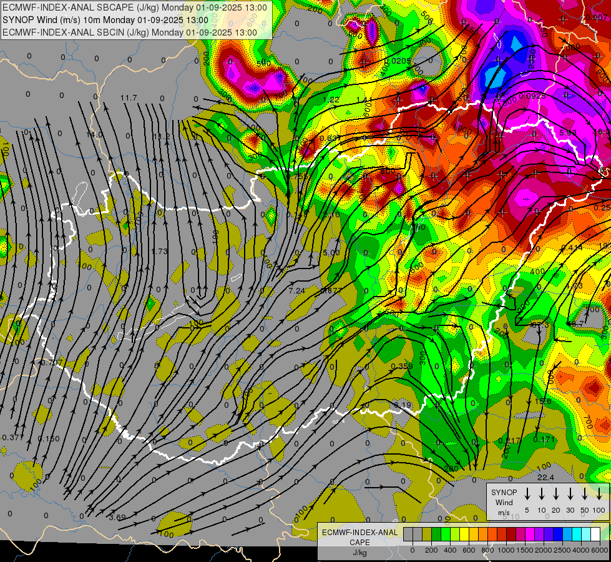Click the 0.007 value at top right
Screen dimensions: 611x562
[596, 17]
